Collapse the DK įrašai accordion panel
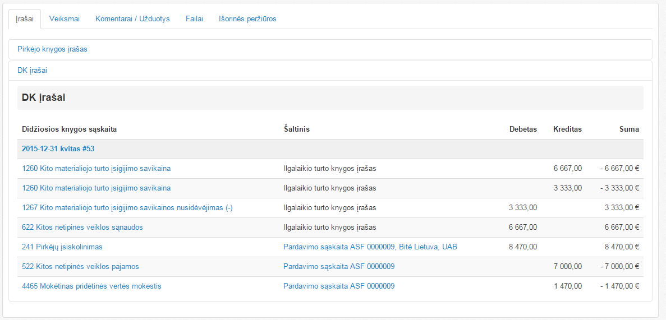The image size is (666, 320). [32, 70]
